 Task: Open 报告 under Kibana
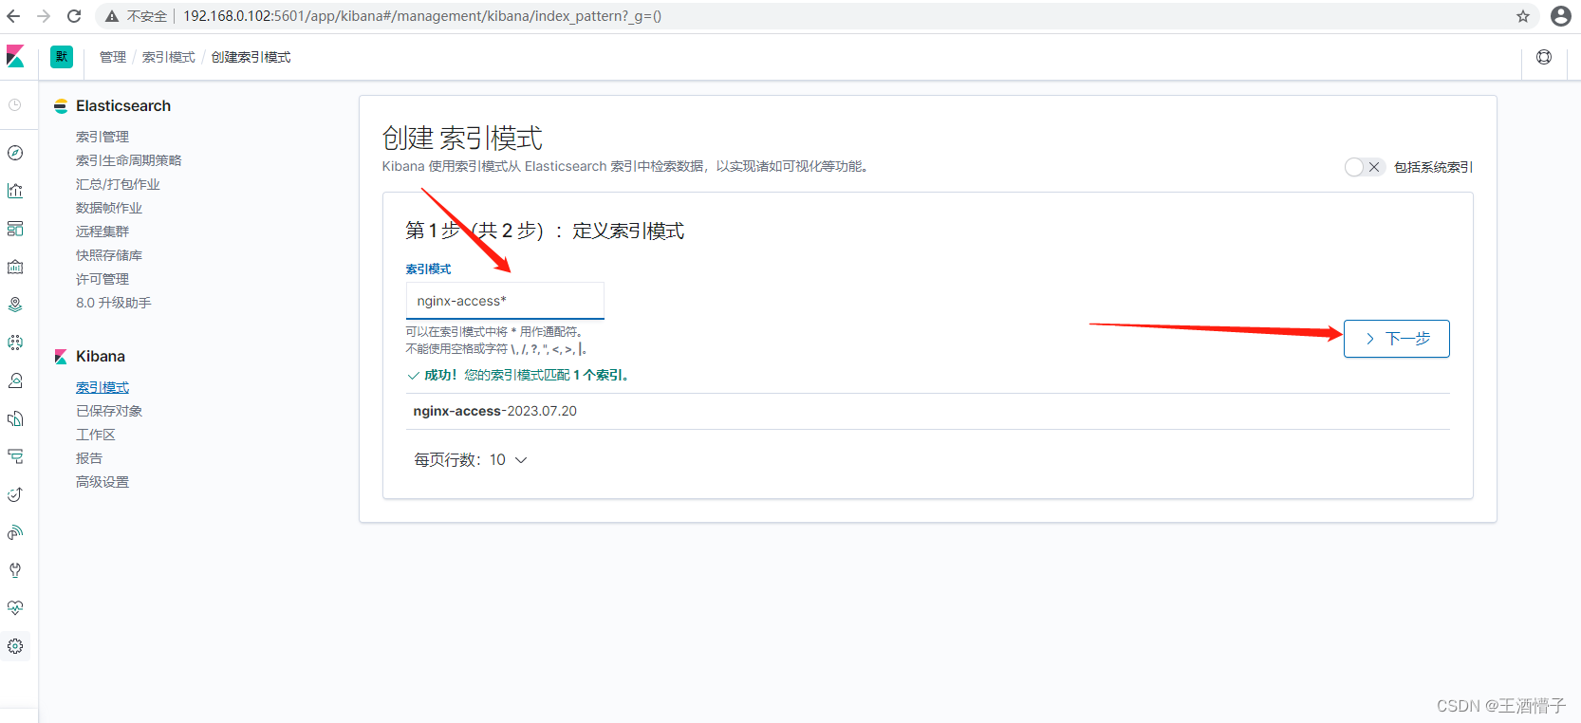(x=89, y=458)
